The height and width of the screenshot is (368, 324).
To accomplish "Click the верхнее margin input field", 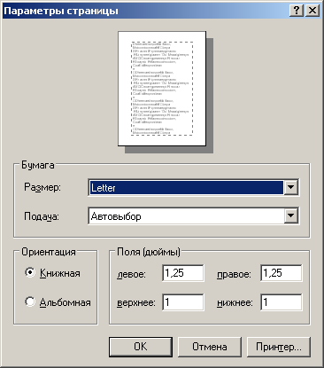I will tap(183, 302).
